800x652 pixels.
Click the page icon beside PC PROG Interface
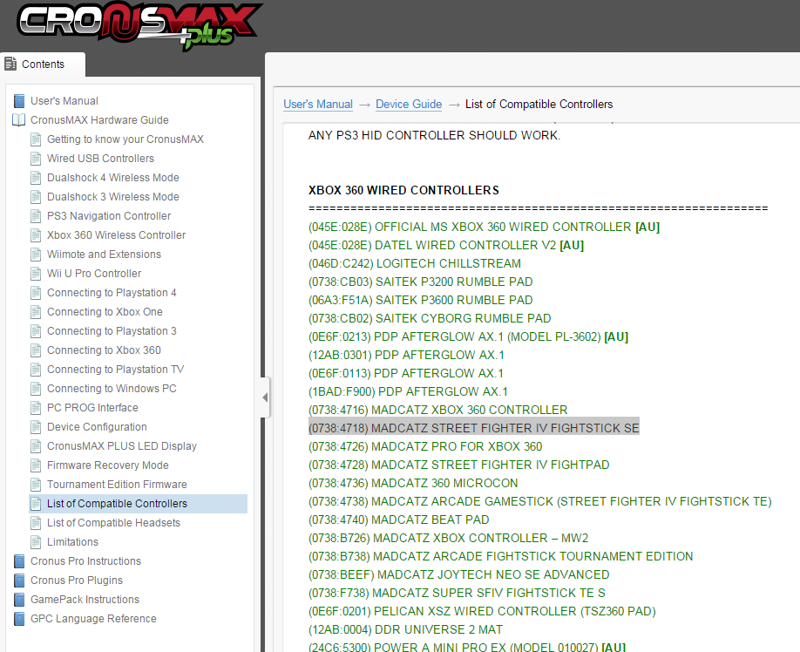[x=36, y=408]
